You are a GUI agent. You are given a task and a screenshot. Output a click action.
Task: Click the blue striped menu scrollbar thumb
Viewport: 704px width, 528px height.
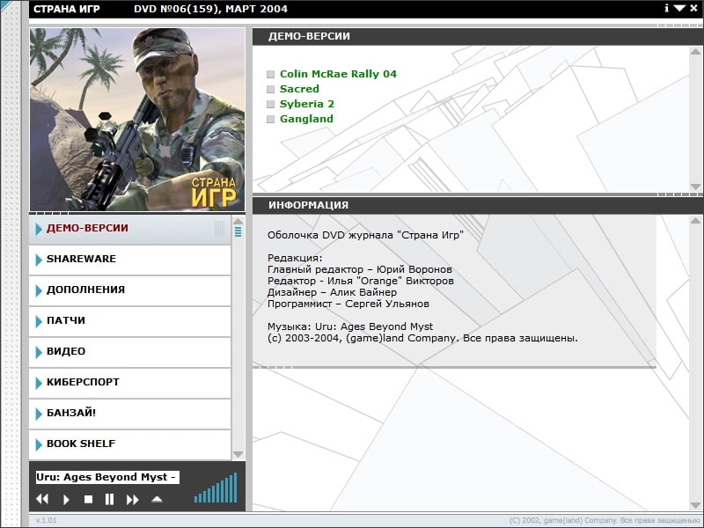pyautogui.click(x=238, y=231)
